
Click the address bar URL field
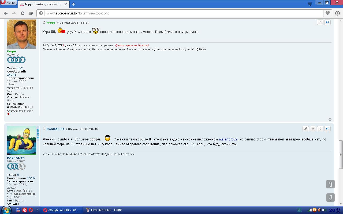click(182, 13)
